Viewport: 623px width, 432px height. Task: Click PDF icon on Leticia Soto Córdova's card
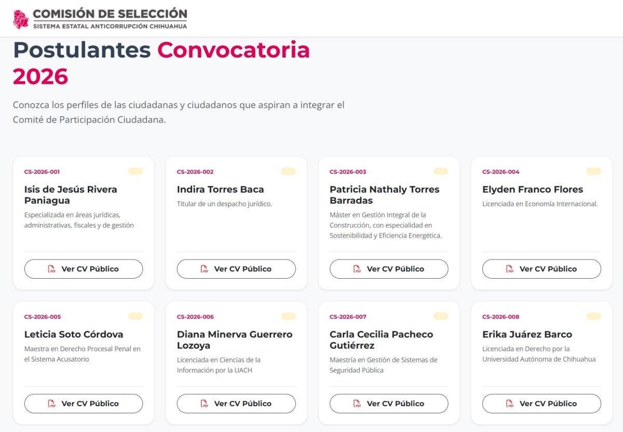[52, 404]
